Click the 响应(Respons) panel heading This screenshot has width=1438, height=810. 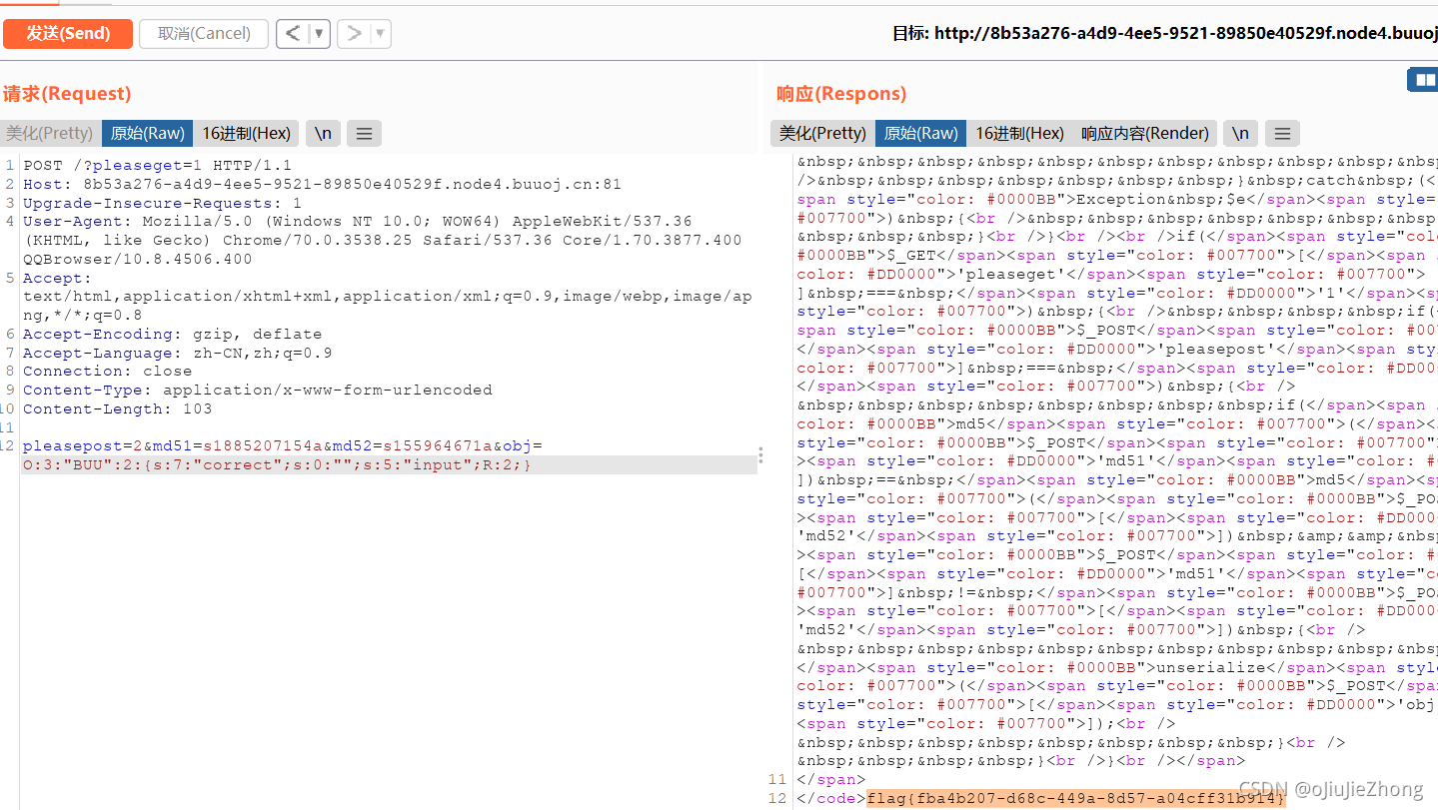tap(841, 94)
